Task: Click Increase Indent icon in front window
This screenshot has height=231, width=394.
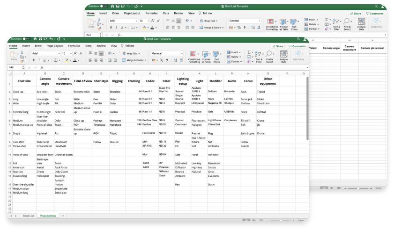Action: (x=115, y=60)
